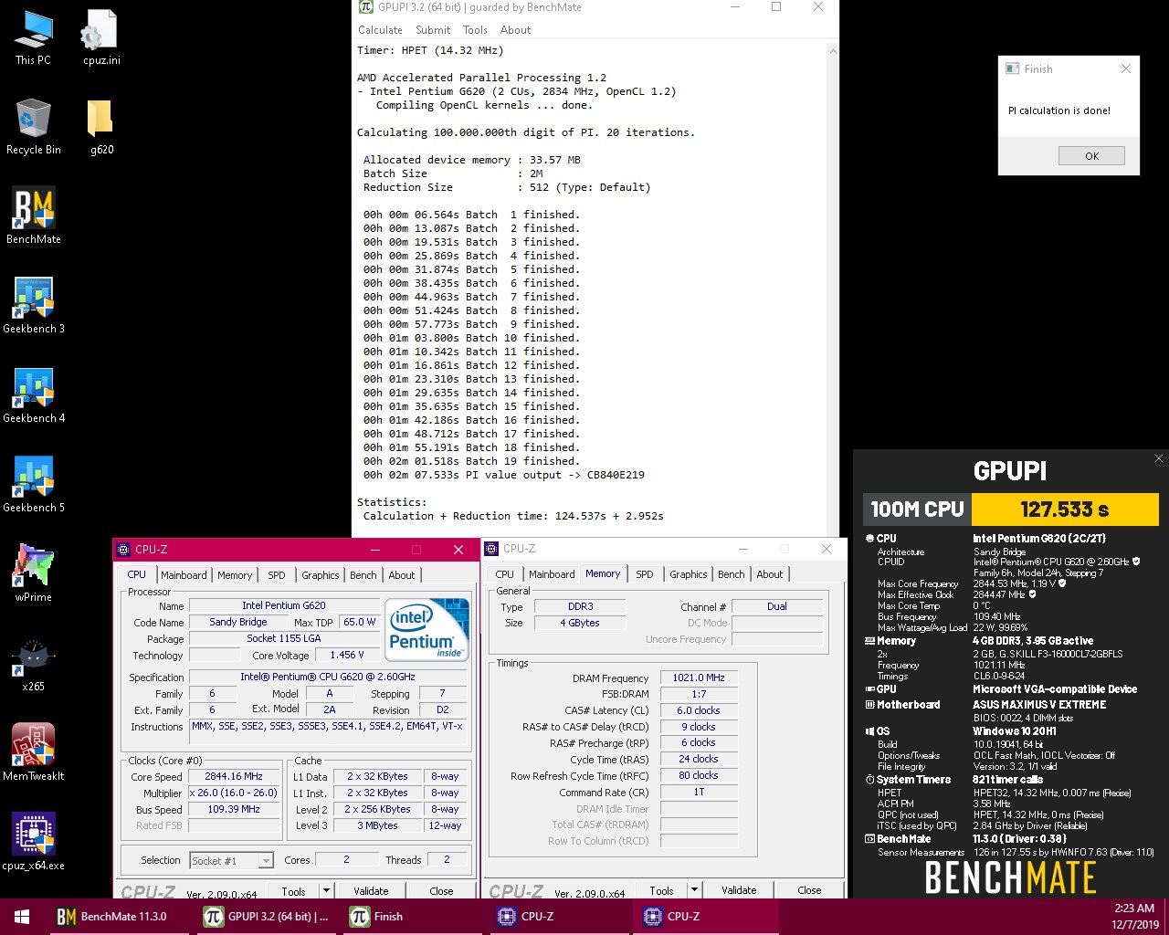Open GPUPI Tools menu
Viewport: 1169px width, 935px height.
point(475,30)
